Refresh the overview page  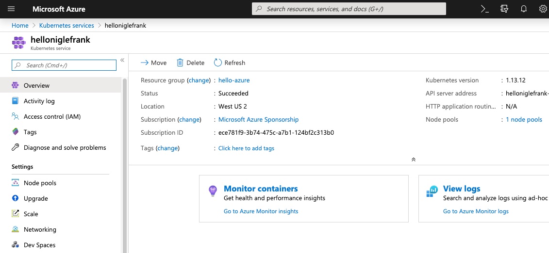[x=229, y=63]
